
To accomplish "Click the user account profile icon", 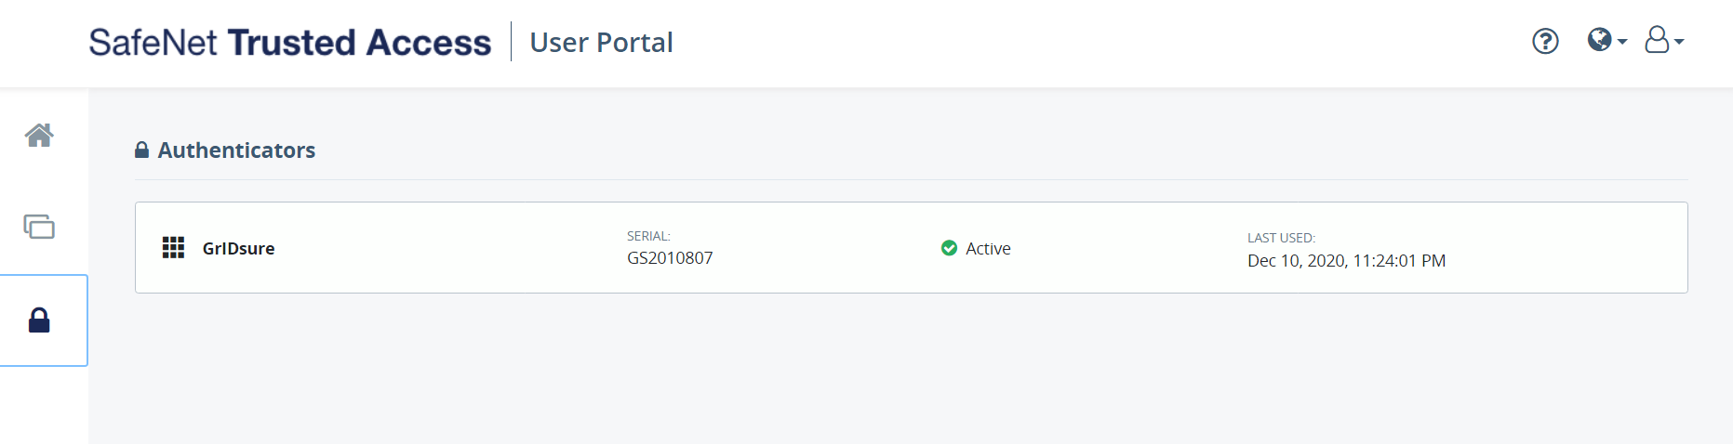I will tap(1657, 40).
